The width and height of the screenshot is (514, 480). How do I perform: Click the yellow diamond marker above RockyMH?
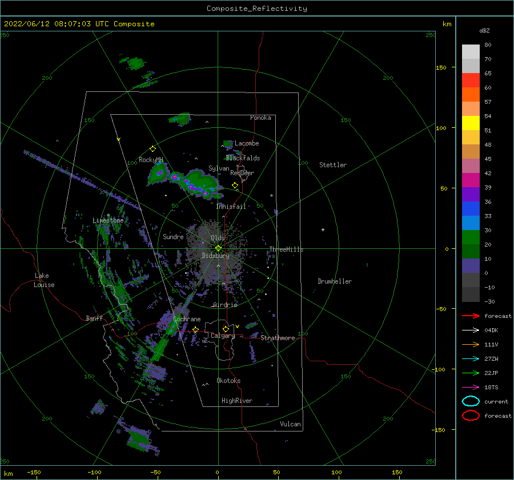coord(152,149)
